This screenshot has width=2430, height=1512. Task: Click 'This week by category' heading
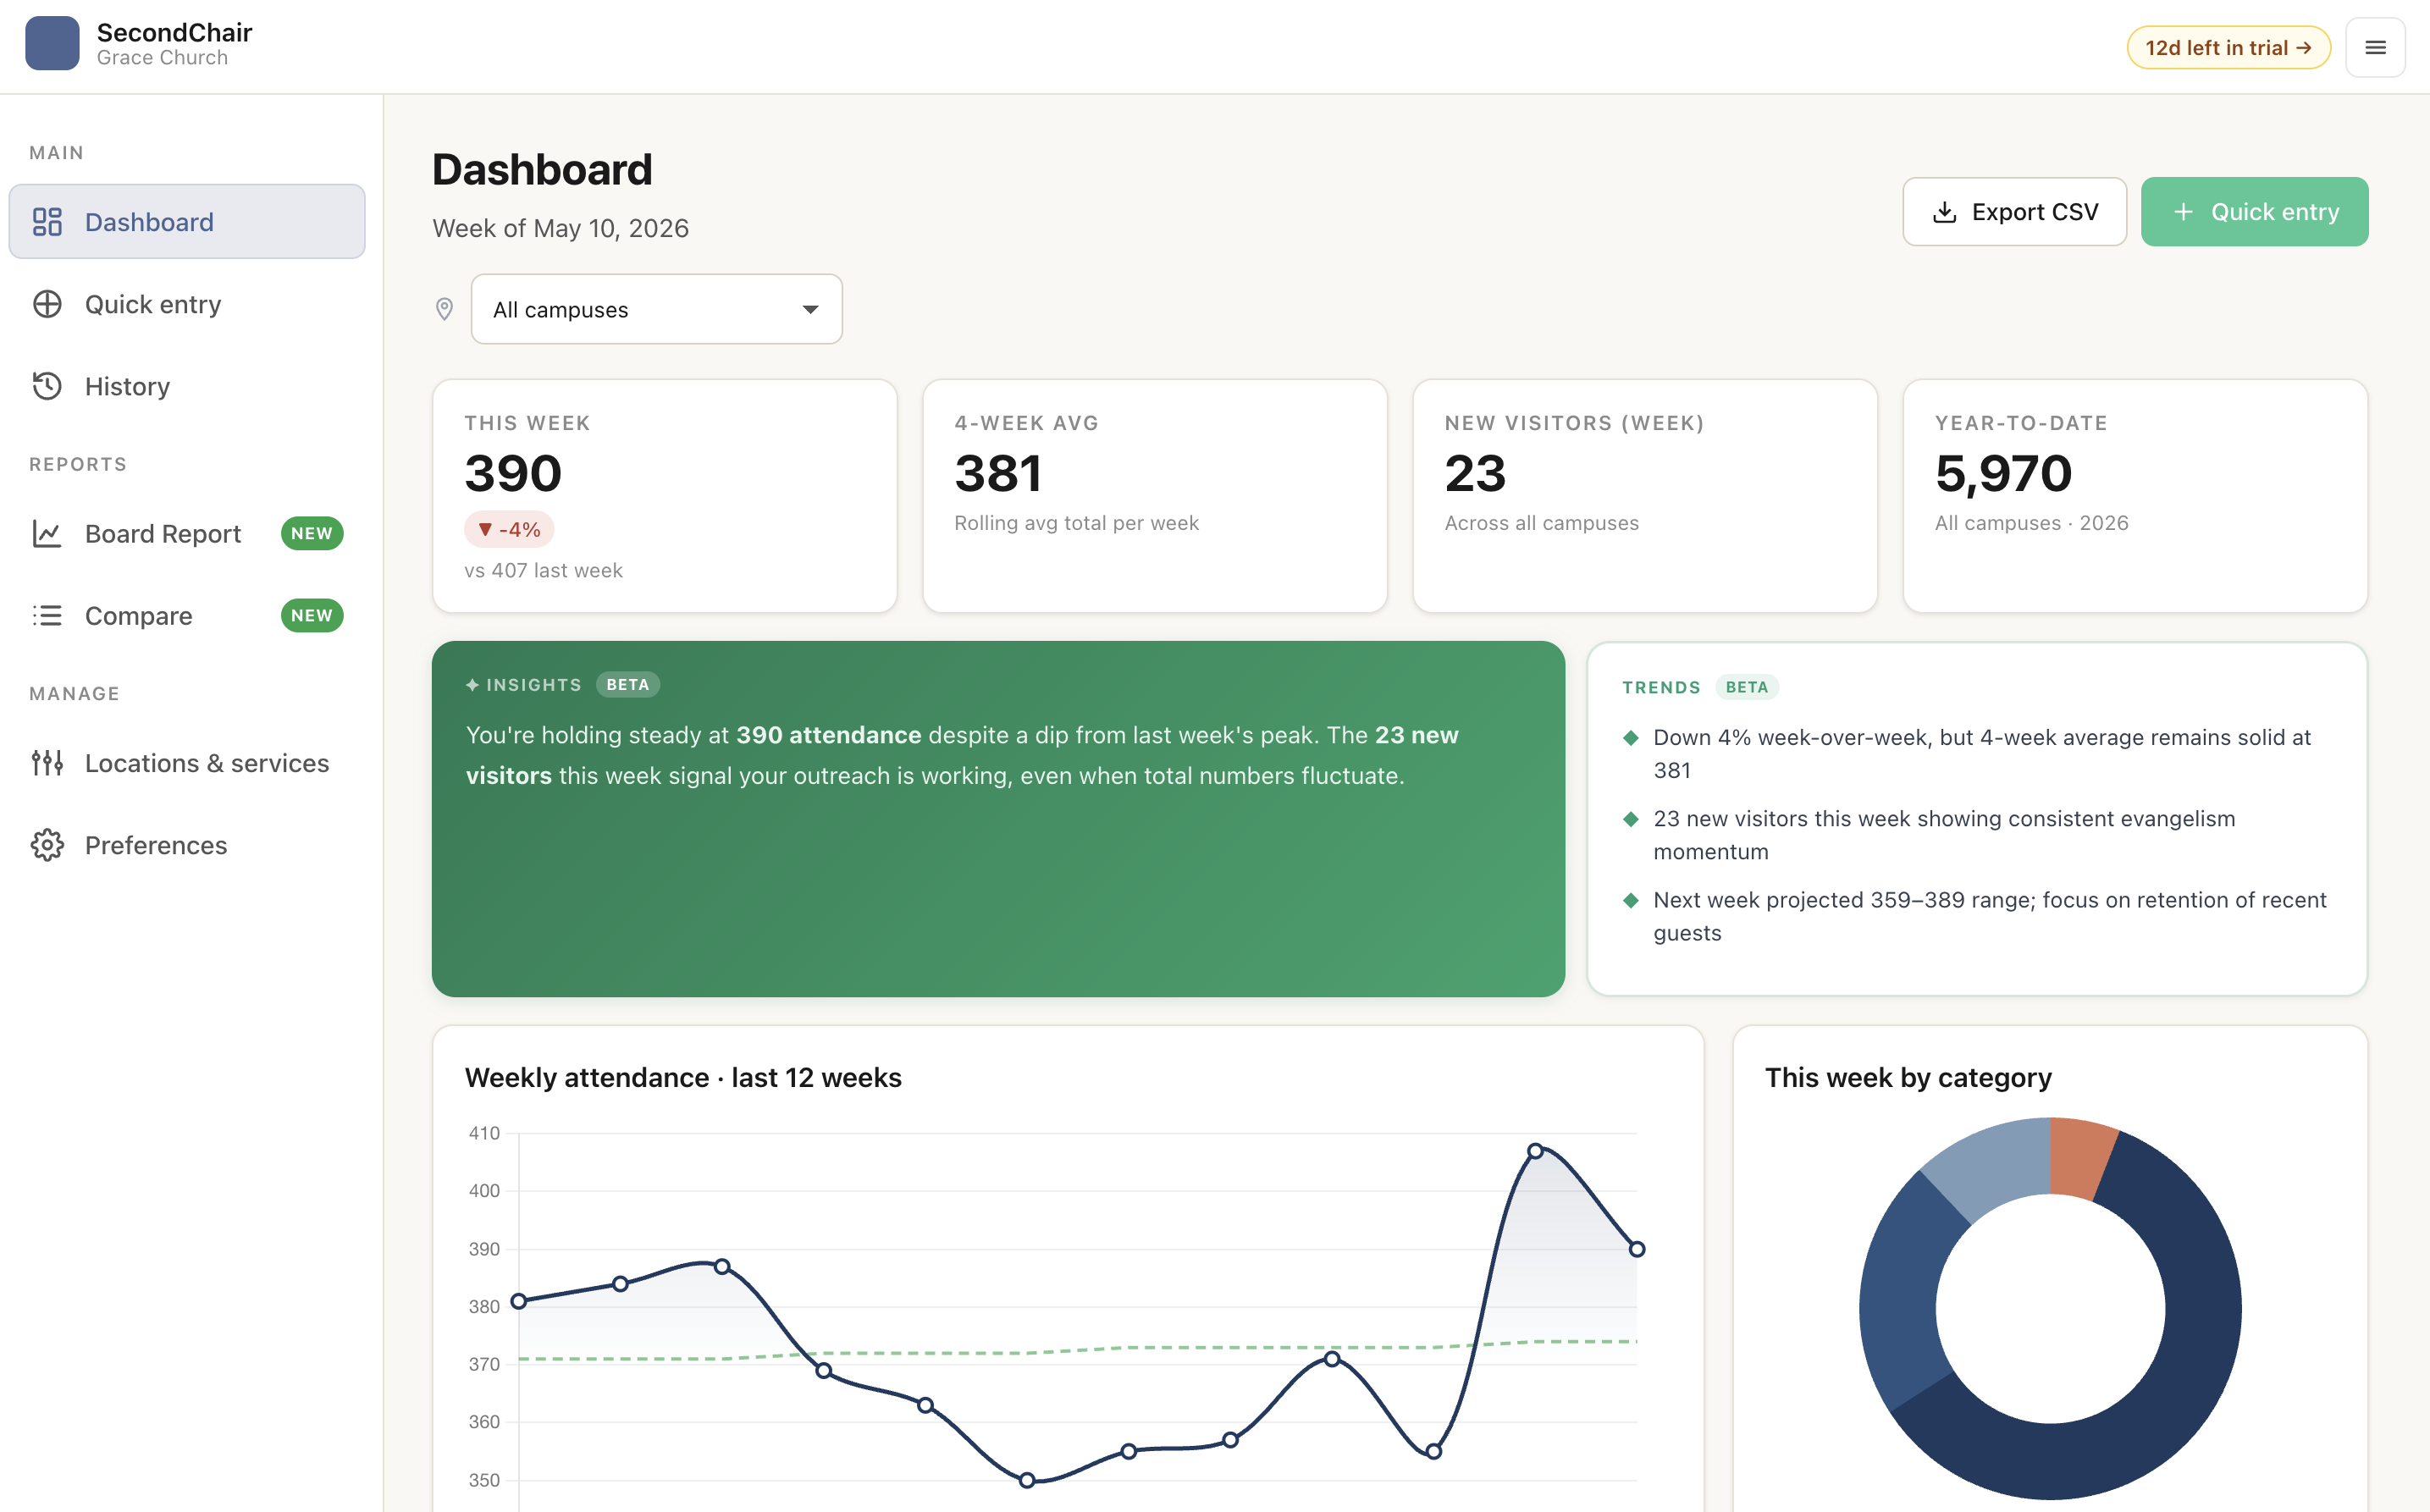[1908, 1078]
